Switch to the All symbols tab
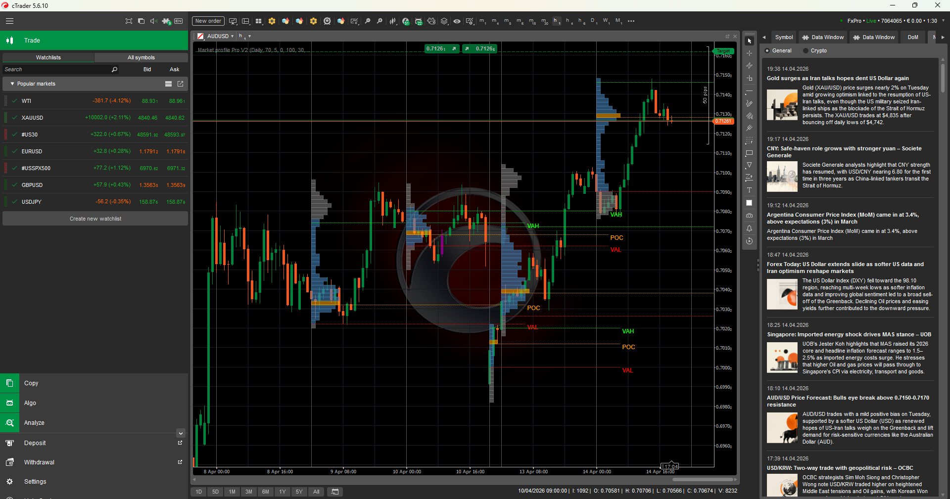This screenshot has height=499, width=950. tap(142, 57)
